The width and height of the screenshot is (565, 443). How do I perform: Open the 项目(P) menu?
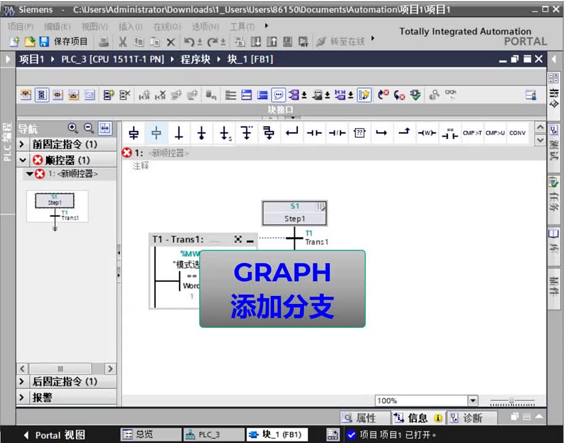pyautogui.click(x=20, y=26)
